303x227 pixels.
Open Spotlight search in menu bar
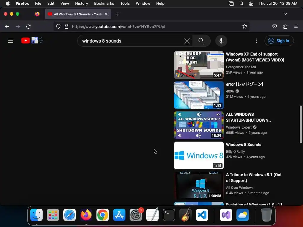241,3
